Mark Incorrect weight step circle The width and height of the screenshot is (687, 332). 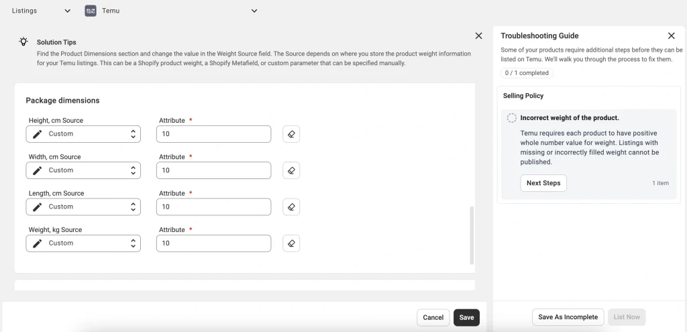[511, 118]
